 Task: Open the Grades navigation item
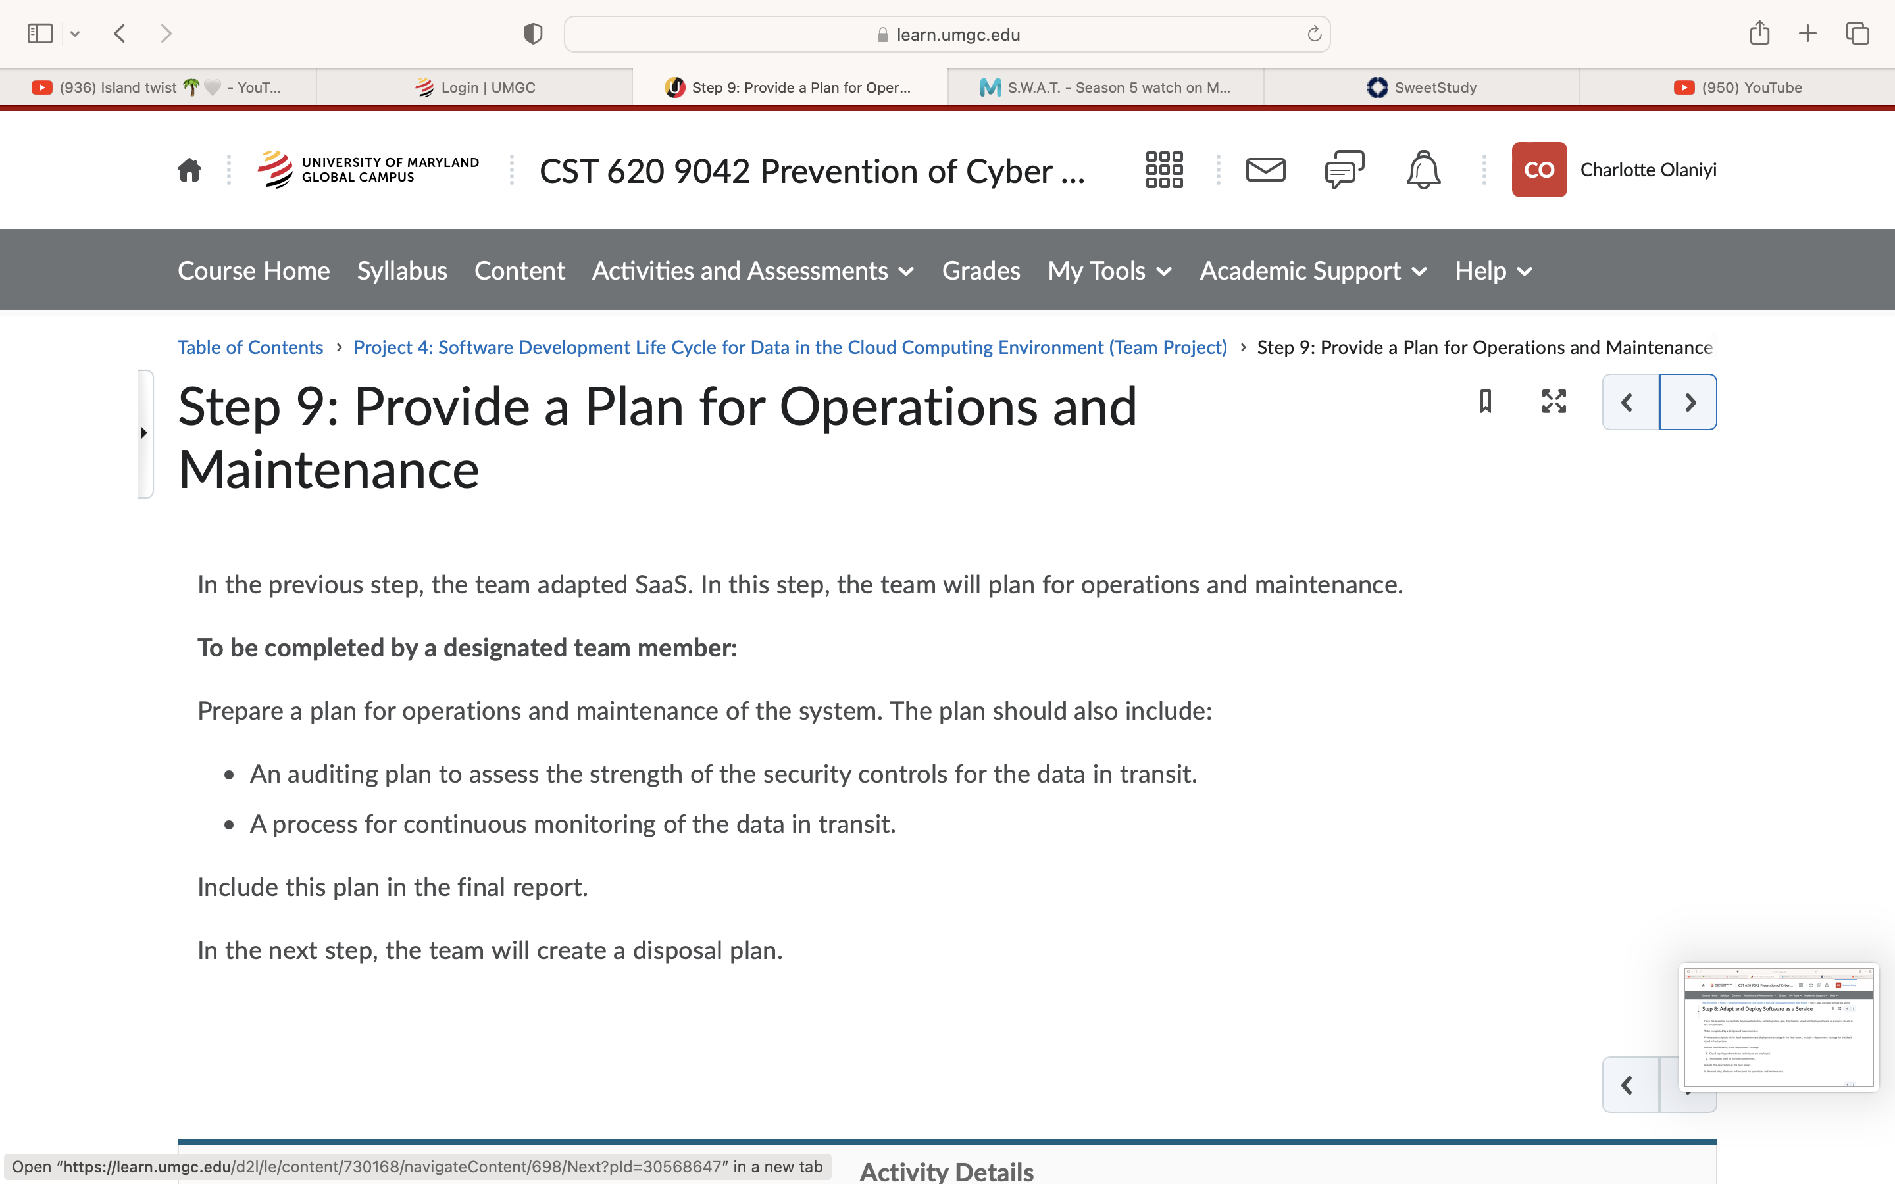[x=980, y=271]
